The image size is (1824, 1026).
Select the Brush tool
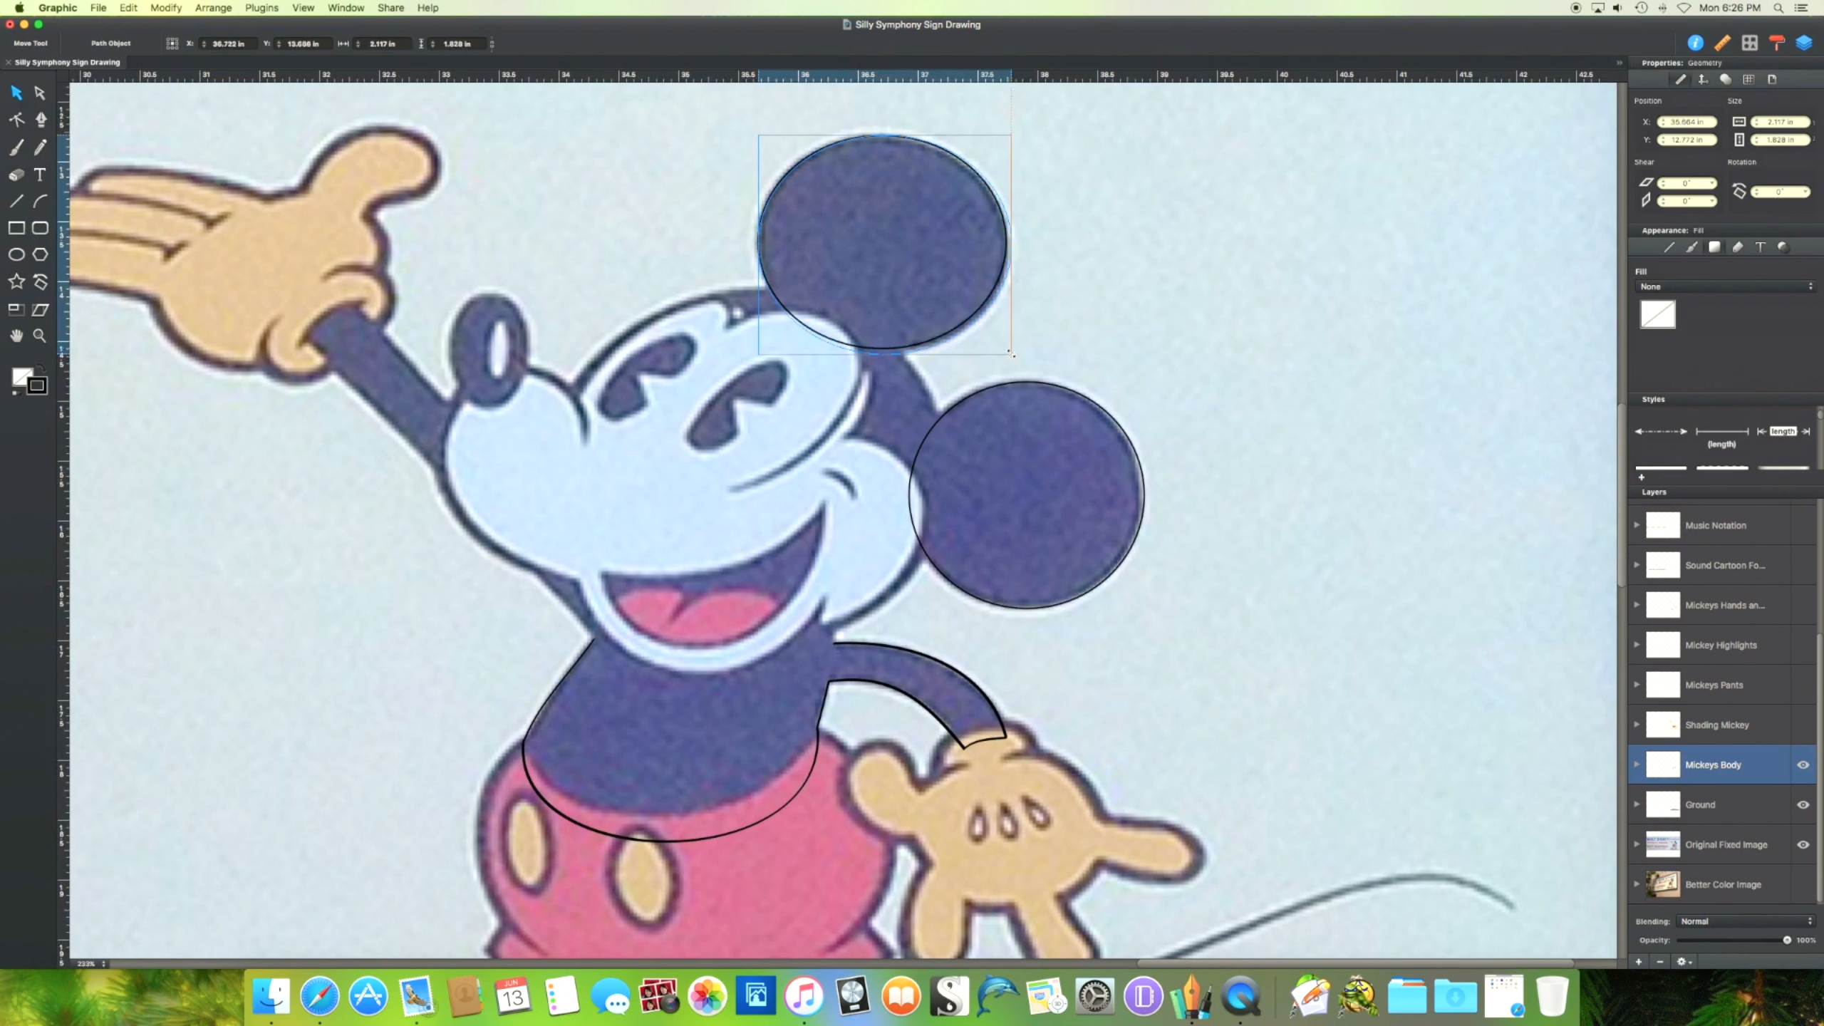click(x=16, y=147)
